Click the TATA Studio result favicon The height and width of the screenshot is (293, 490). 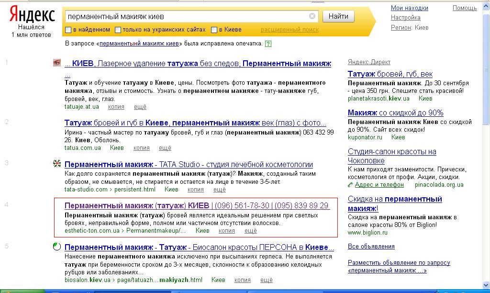[57, 164]
